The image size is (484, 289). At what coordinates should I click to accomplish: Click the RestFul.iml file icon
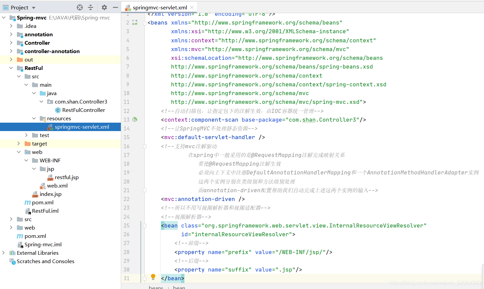(28, 211)
